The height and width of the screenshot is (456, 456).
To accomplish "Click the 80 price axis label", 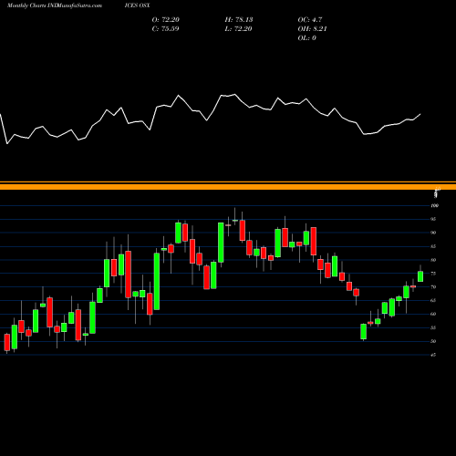I will tap(433, 260).
